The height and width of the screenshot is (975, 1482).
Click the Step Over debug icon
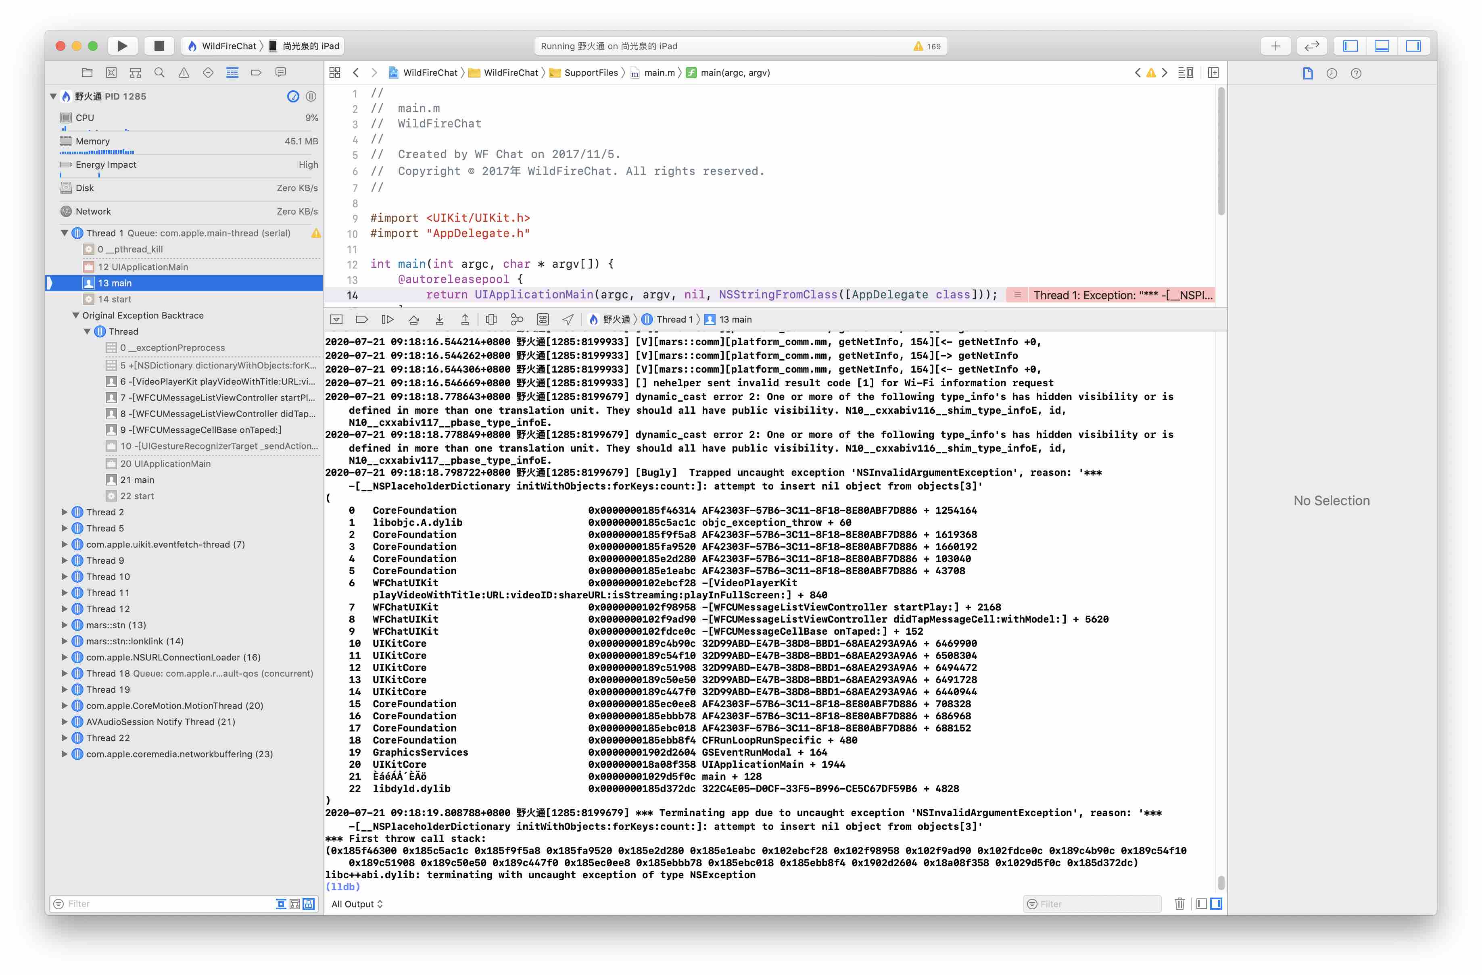coord(413,319)
